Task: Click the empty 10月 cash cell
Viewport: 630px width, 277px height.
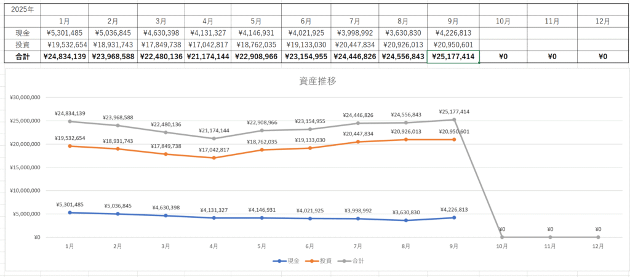Action: click(503, 33)
